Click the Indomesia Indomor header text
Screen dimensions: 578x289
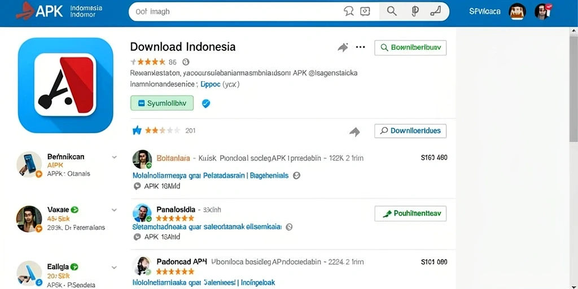coord(86,11)
